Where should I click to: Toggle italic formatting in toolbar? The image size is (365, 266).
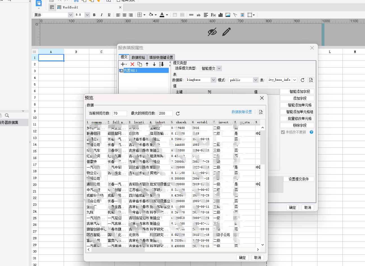pyautogui.click(x=101, y=15)
